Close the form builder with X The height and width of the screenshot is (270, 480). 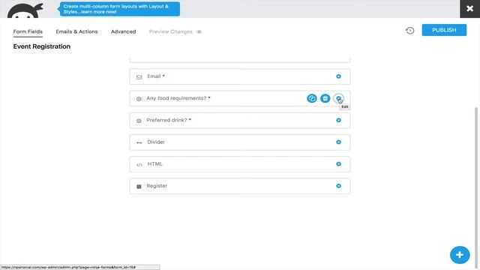[470, 8]
